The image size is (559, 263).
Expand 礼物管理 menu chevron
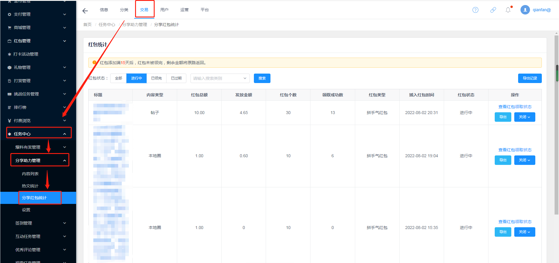click(x=65, y=68)
